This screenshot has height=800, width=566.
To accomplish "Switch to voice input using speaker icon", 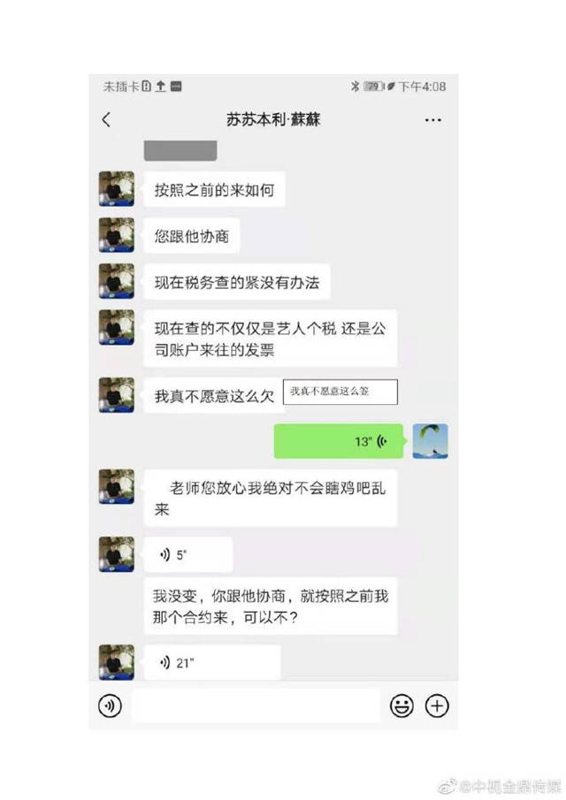I will (110, 706).
